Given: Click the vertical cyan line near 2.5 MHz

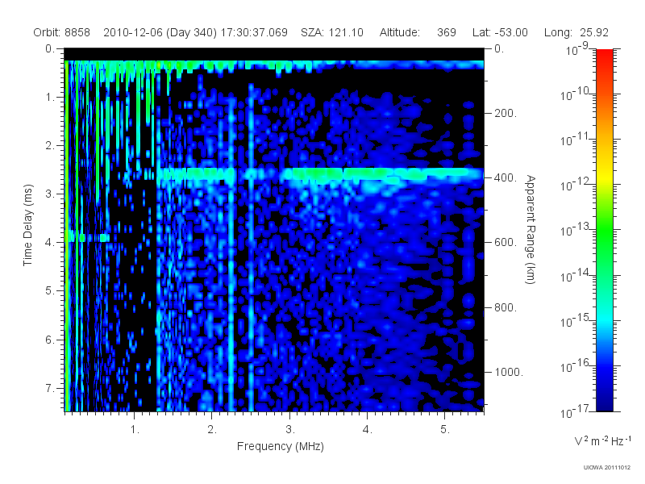Looking at the screenshot, I should coord(251,247).
